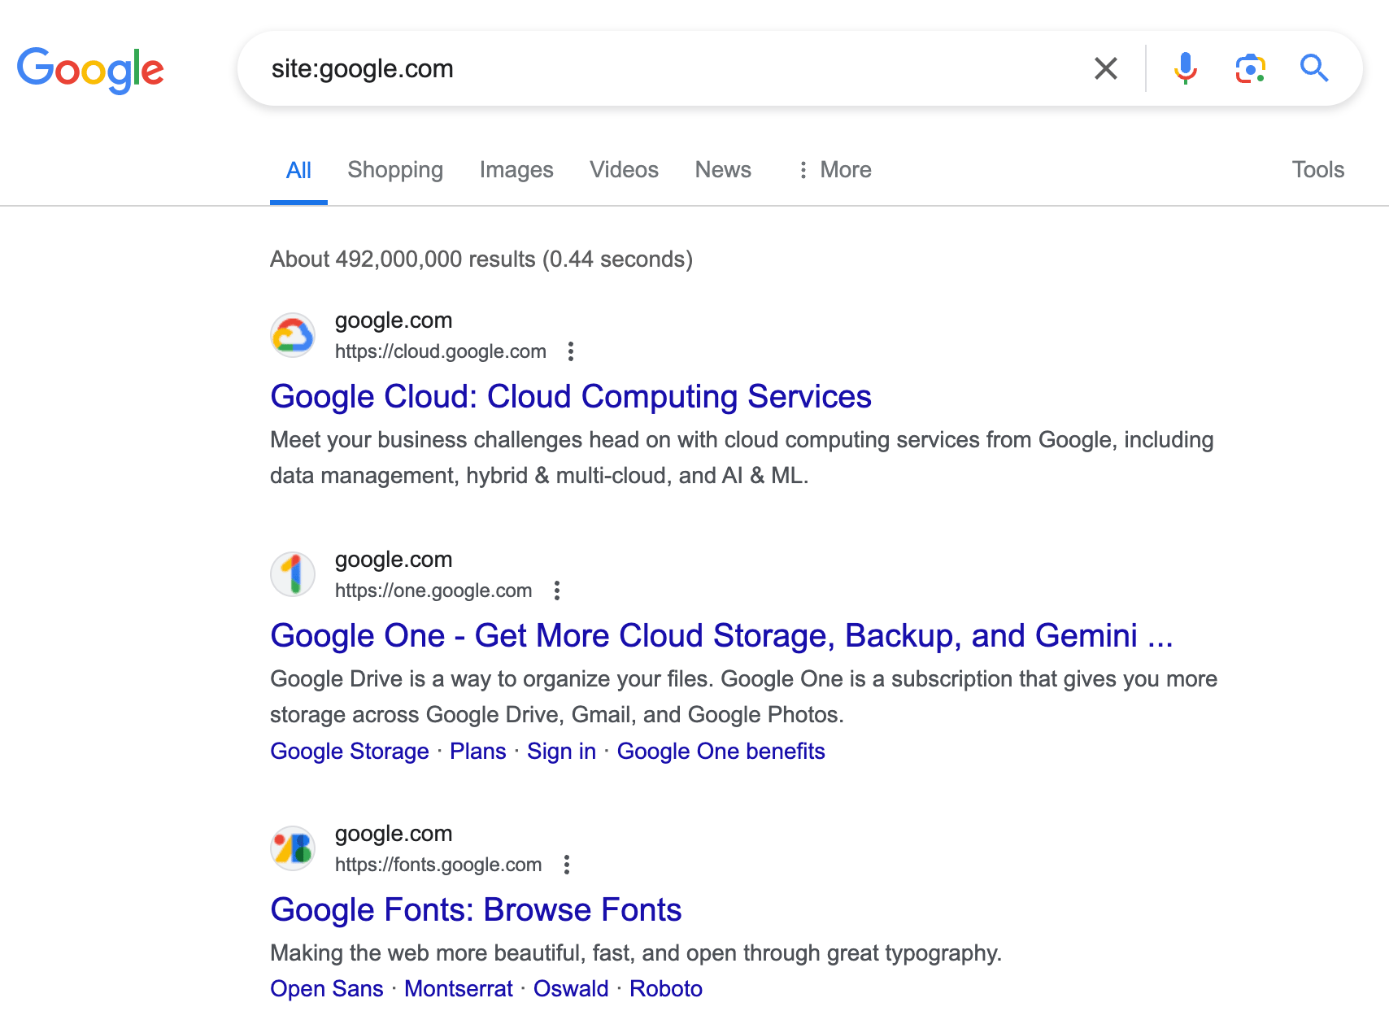Open Google Lens image search

(1250, 68)
